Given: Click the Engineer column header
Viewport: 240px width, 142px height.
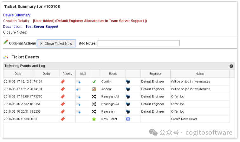Looking at the screenshot, I should (x=155, y=74).
